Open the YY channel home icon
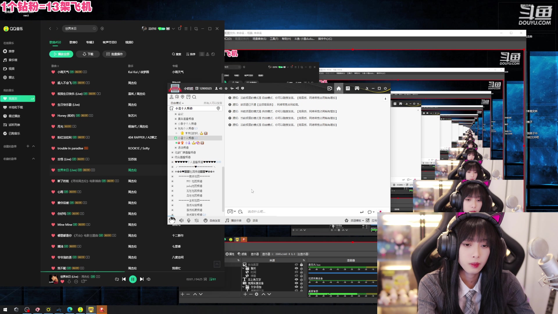Image resolution: width=558 pixels, height=314 pixels. click(339, 88)
